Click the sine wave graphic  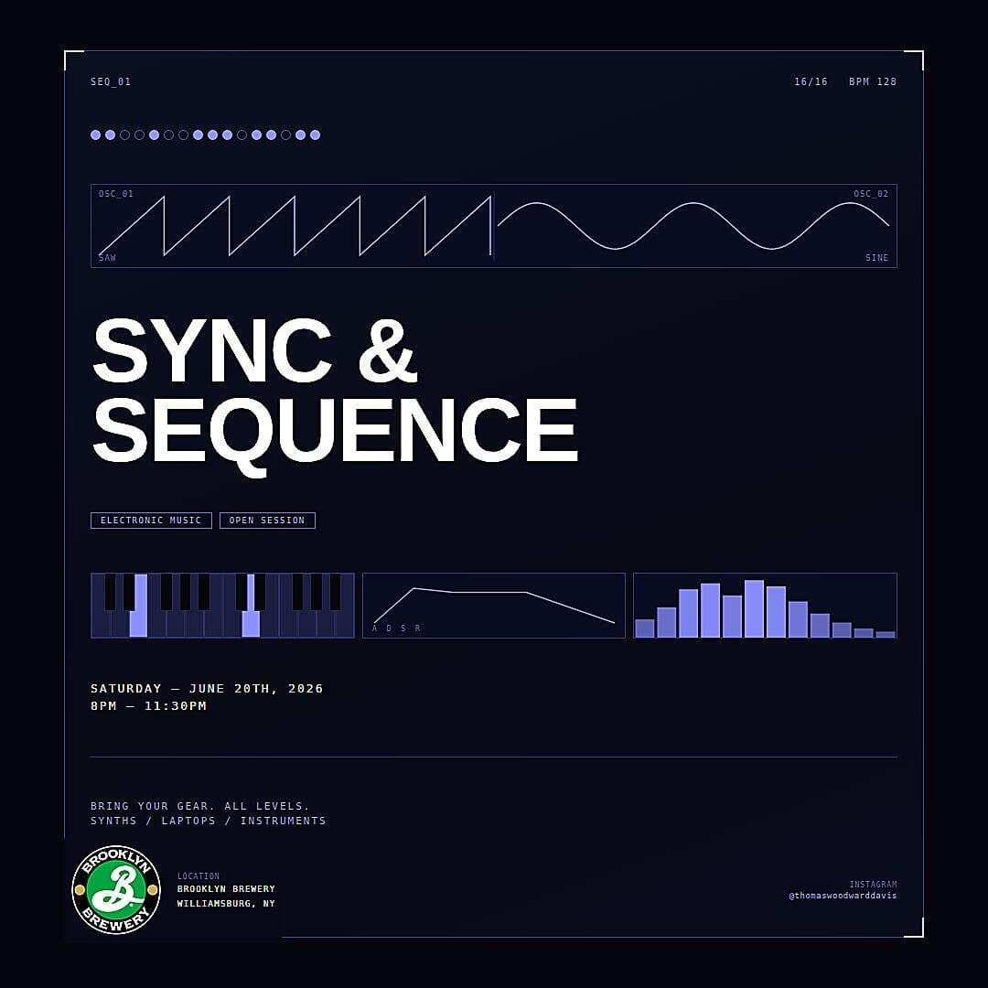click(x=693, y=226)
